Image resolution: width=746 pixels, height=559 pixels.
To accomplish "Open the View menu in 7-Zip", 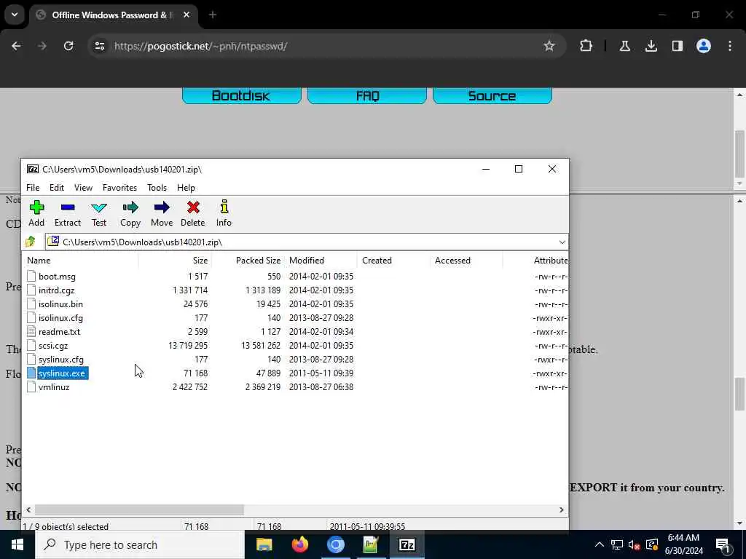I will click(x=83, y=188).
